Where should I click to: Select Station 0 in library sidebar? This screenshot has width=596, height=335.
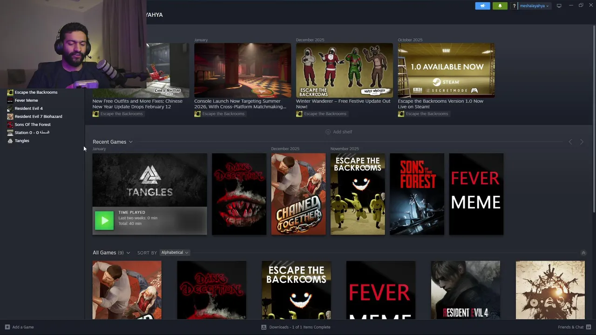click(32, 133)
